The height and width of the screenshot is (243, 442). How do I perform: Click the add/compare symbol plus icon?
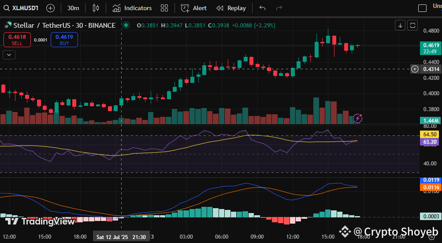[51, 8]
